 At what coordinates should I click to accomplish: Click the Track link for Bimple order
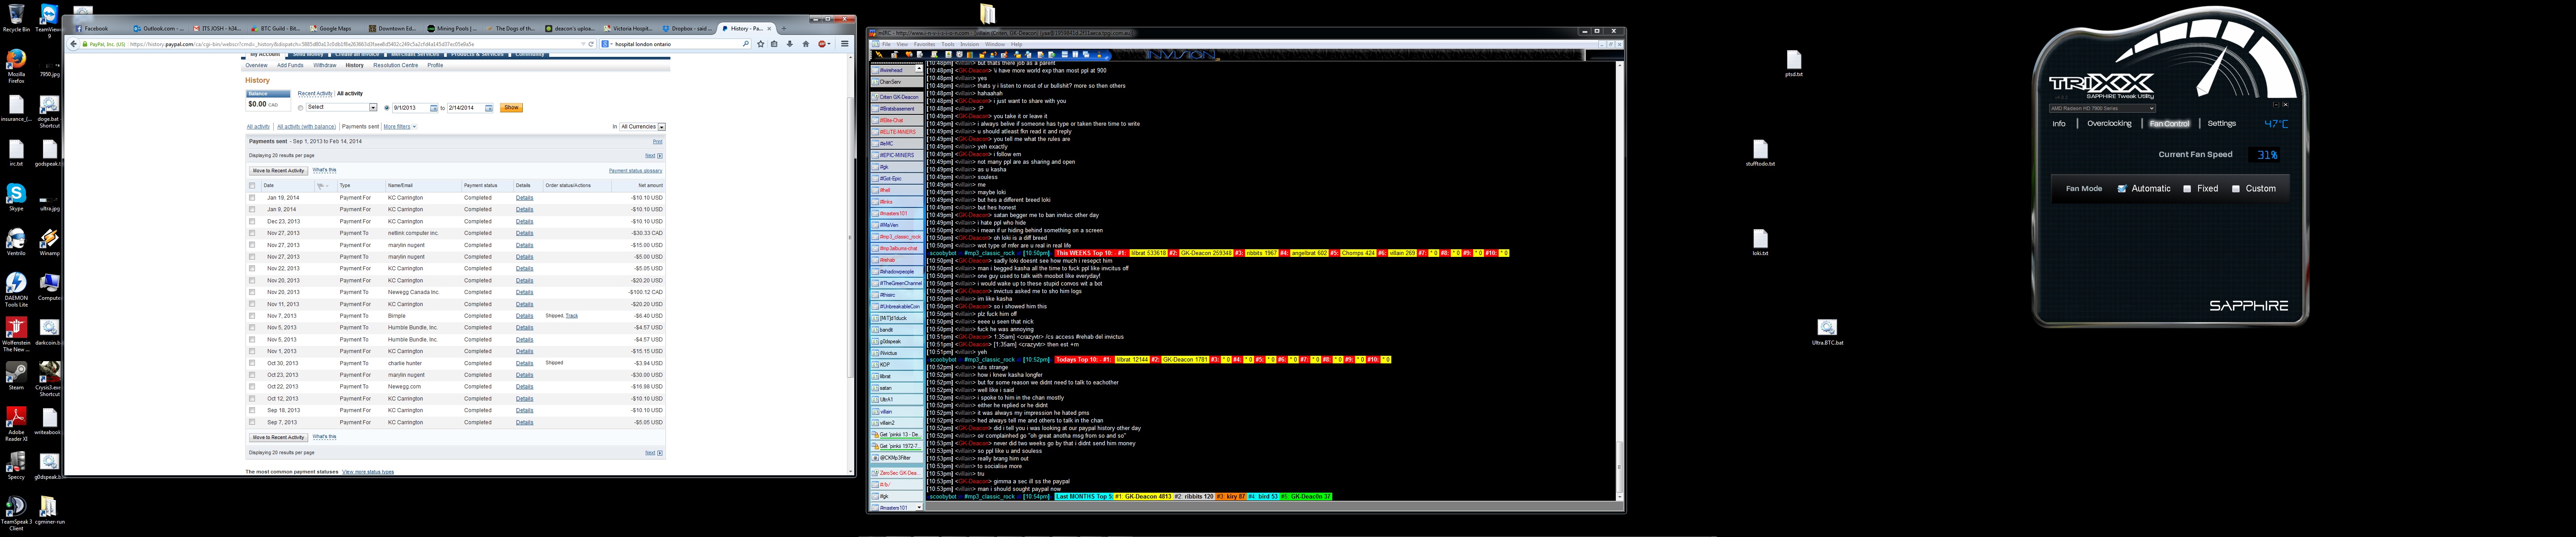point(572,316)
